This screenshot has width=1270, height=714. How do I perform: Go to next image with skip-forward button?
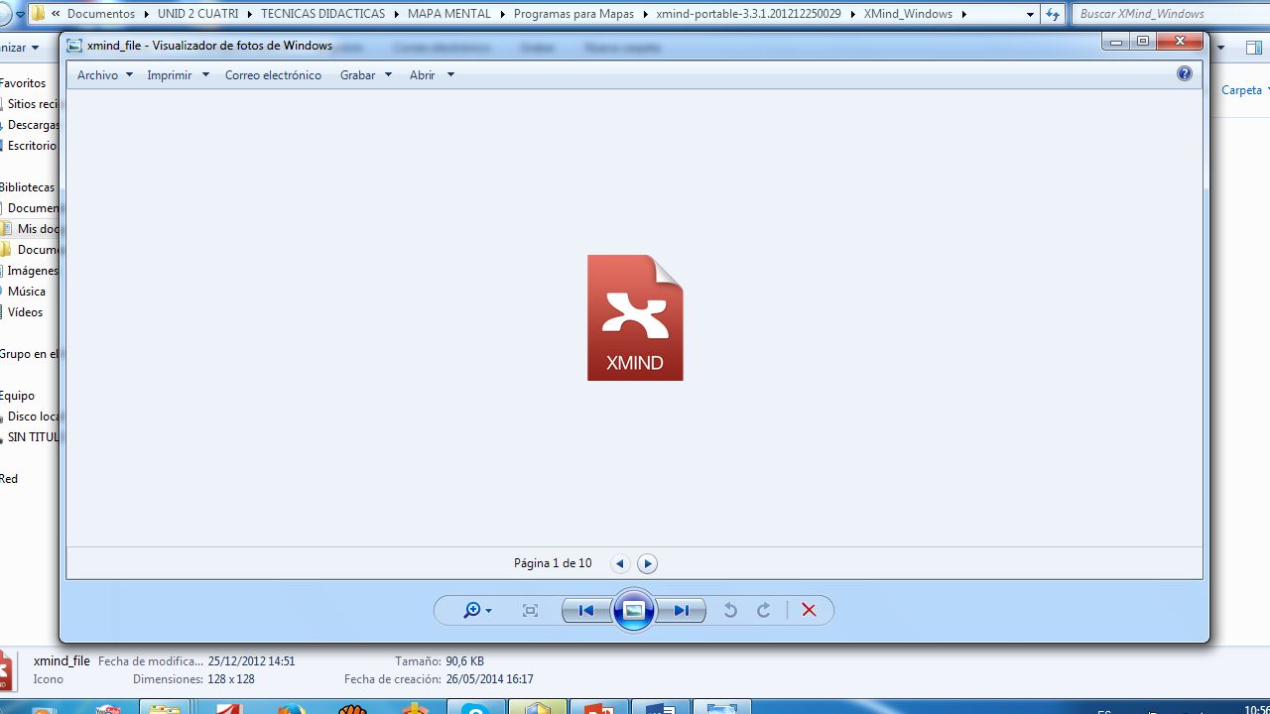point(682,611)
